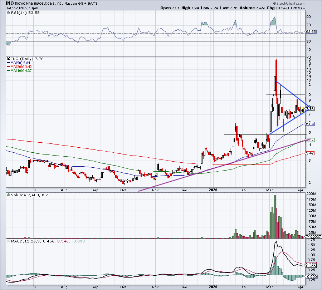Click the High 7.94 value
The height and width of the screenshot is (290, 322).
[x=190, y=8]
